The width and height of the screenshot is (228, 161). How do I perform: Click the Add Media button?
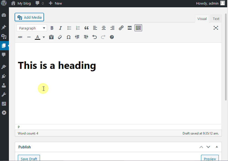point(29,17)
